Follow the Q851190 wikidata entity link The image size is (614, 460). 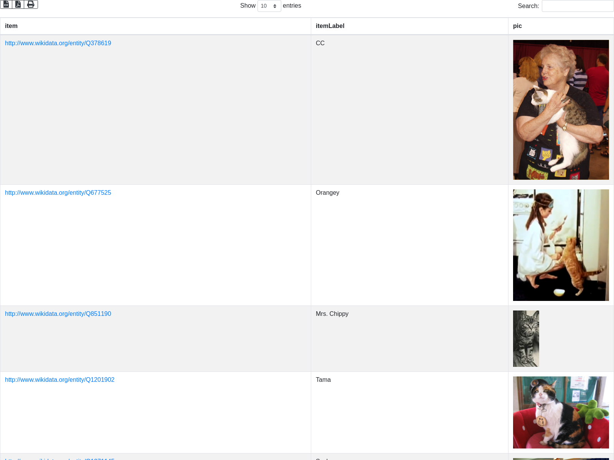coord(58,314)
